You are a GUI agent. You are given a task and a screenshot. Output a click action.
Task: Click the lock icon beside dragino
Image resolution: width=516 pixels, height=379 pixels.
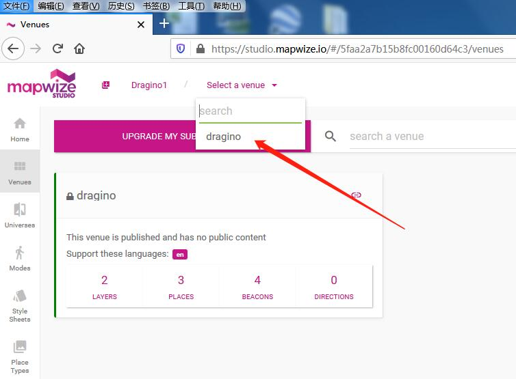point(70,197)
